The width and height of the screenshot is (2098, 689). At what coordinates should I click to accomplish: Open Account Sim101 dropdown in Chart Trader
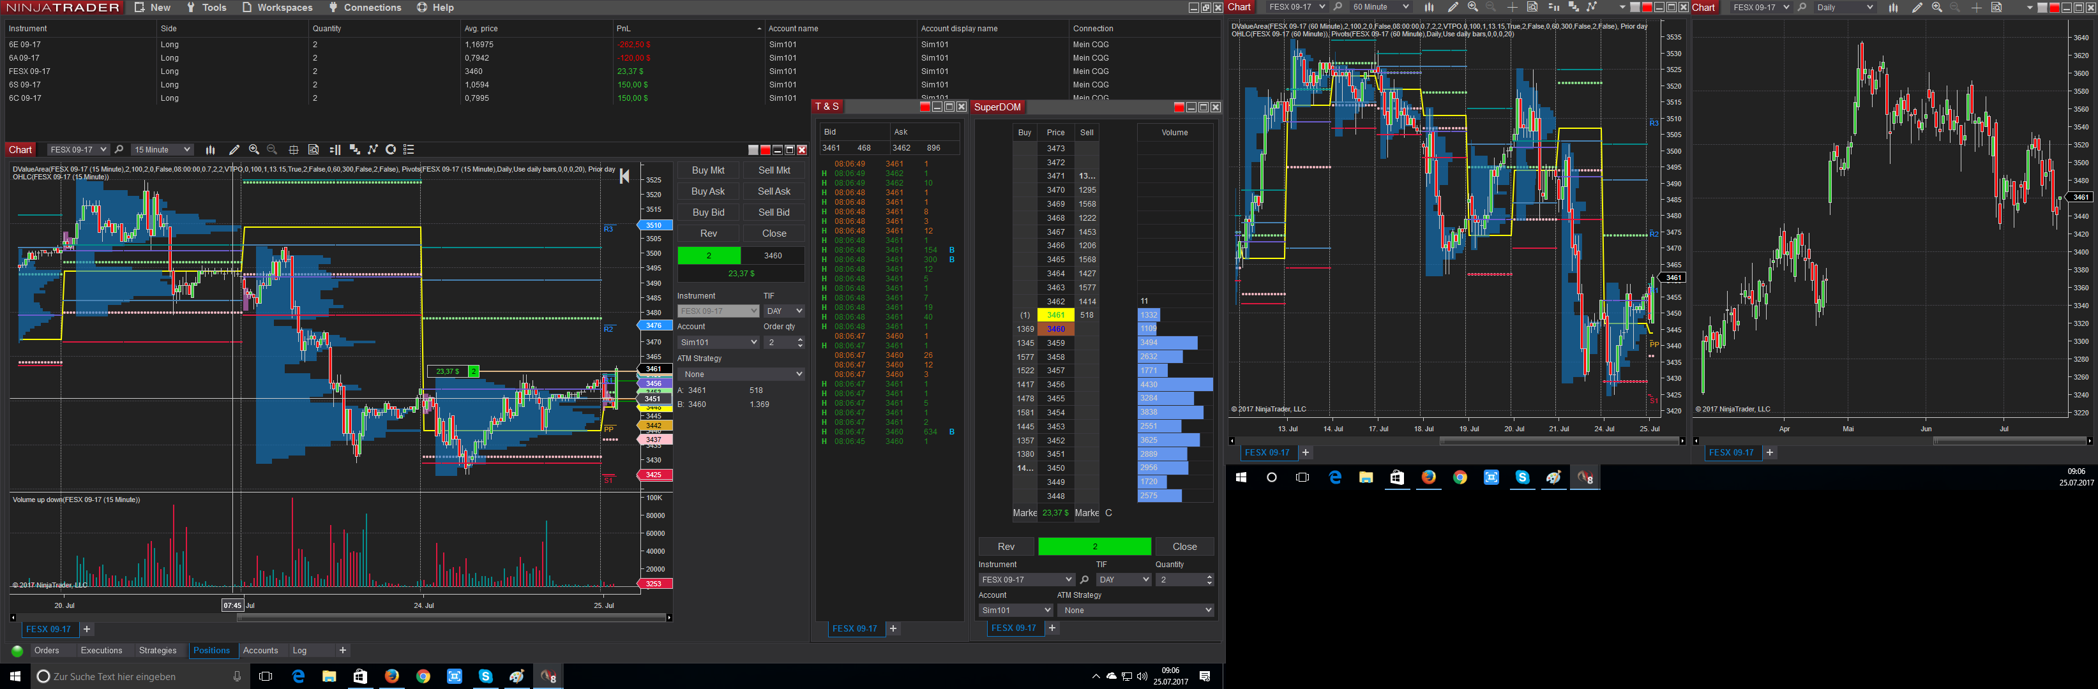tap(718, 343)
